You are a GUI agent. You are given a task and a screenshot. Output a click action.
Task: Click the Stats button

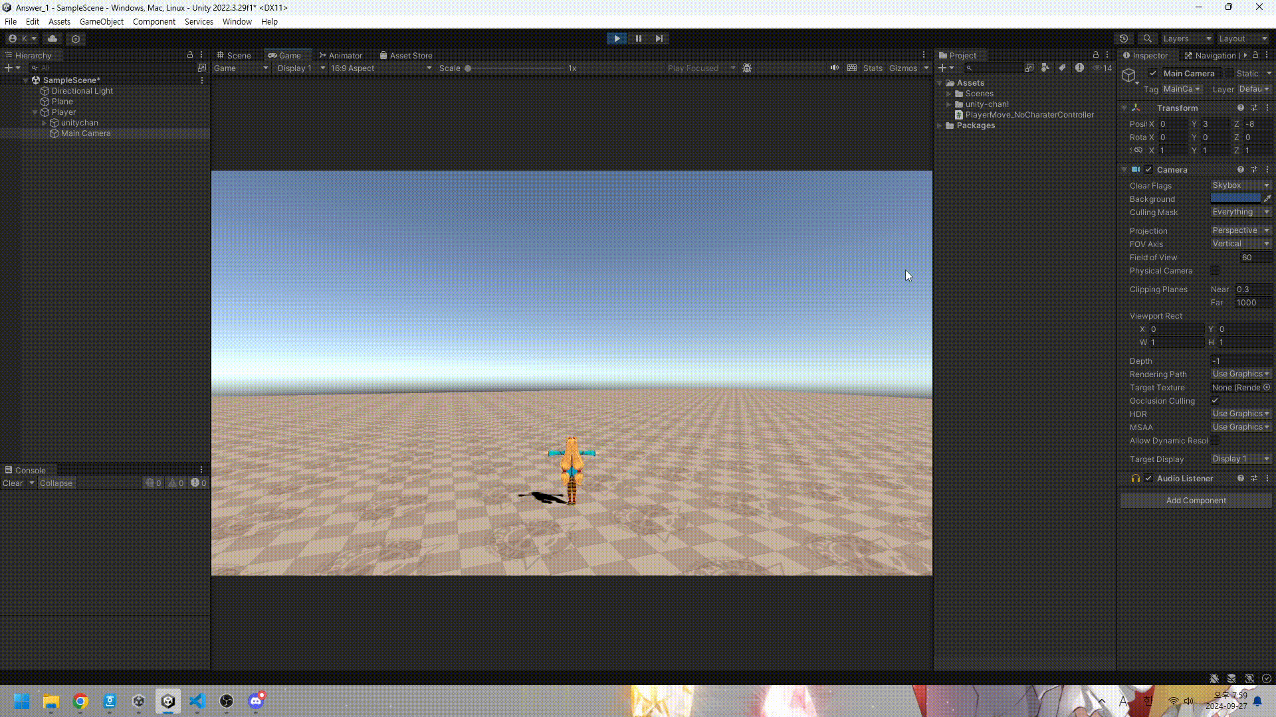873,68
